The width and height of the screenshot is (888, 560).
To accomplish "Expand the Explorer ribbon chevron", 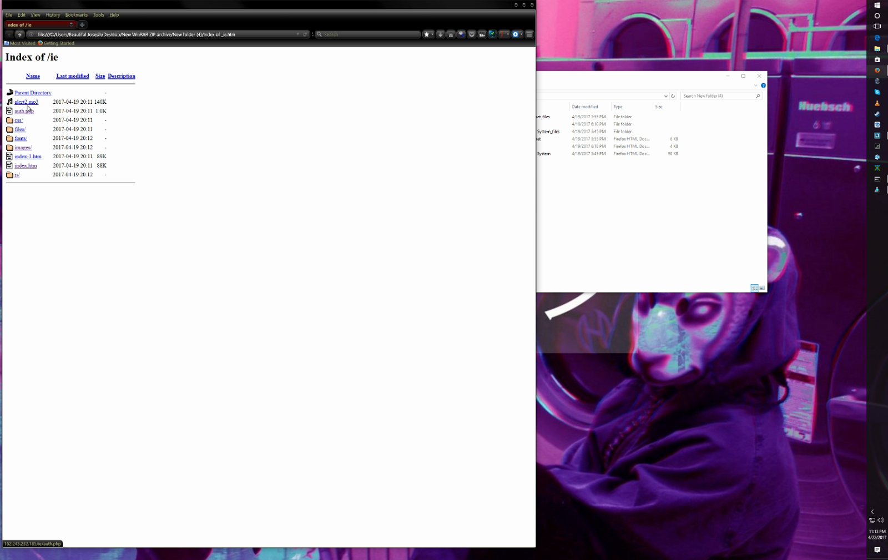I will point(755,85).
